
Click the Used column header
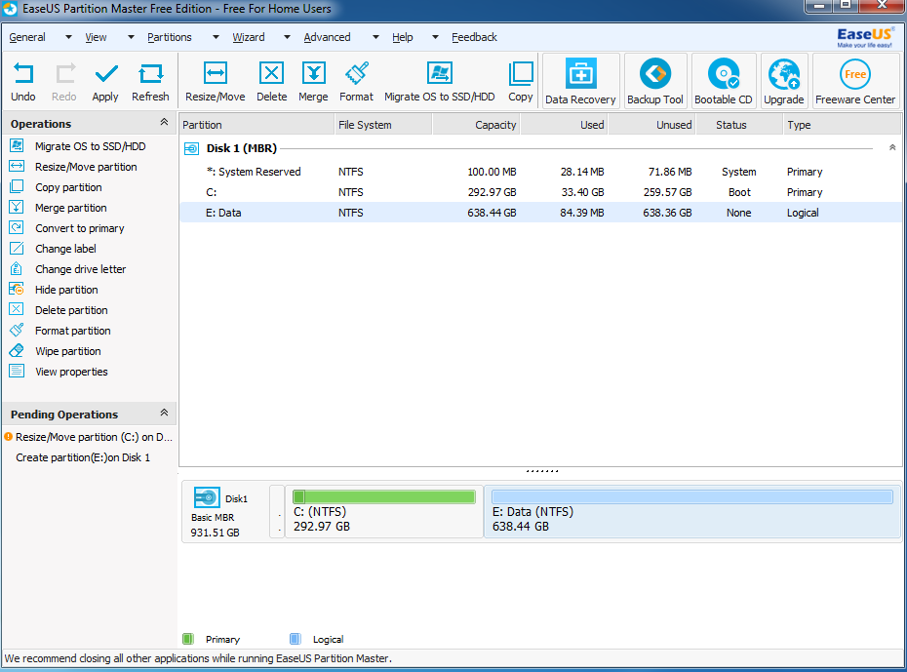coord(564,124)
